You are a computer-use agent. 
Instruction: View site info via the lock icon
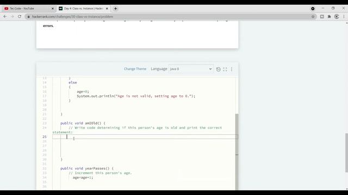point(28,17)
